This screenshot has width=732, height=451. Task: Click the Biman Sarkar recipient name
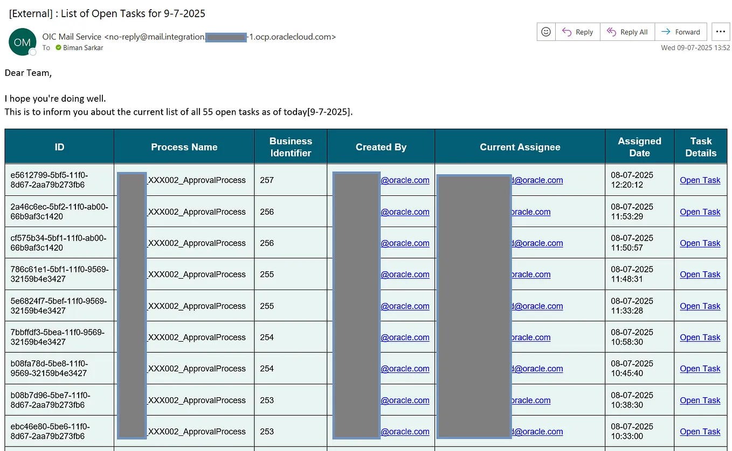pyautogui.click(x=82, y=47)
